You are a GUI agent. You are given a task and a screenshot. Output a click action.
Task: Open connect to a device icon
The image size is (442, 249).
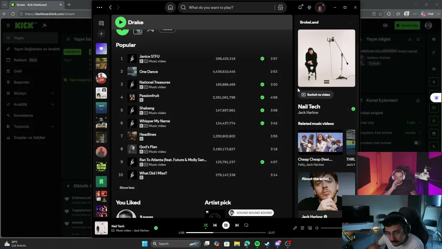click(x=310, y=228)
